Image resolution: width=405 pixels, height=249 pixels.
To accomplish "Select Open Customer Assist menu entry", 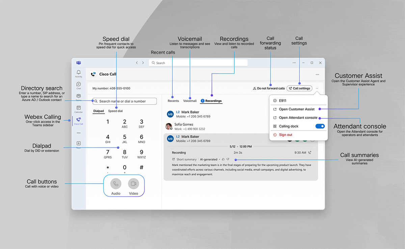I will [x=296, y=109].
